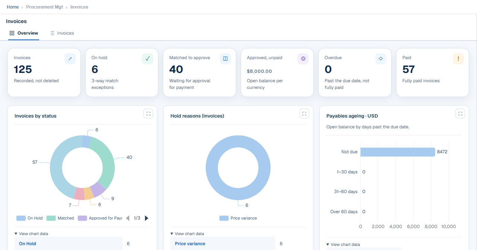Click the arrow icon on Invoices card
The image size is (477, 250).
pos(70,59)
